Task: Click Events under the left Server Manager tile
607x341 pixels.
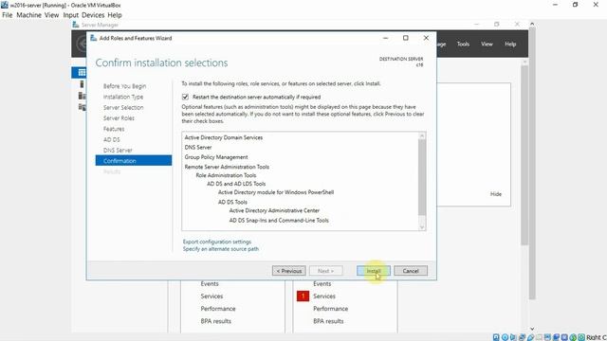Action: (210, 284)
